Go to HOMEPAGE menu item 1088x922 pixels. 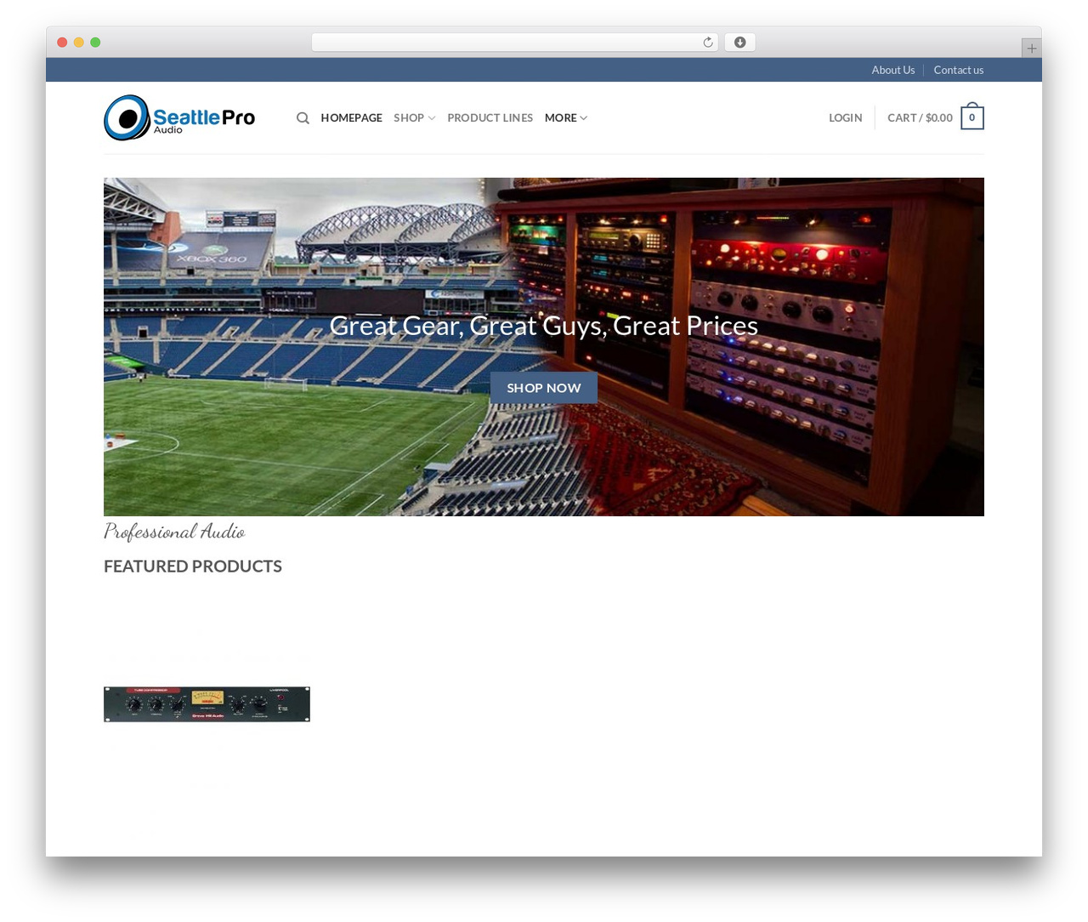(351, 118)
